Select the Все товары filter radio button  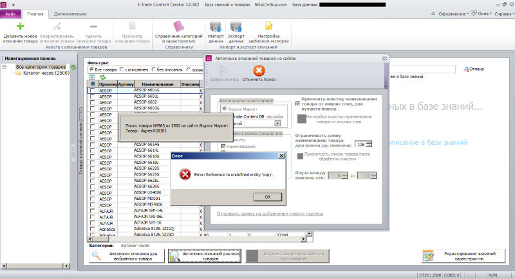click(x=91, y=69)
